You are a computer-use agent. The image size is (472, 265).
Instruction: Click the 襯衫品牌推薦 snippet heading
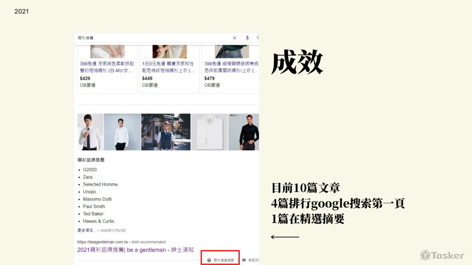(x=91, y=160)
